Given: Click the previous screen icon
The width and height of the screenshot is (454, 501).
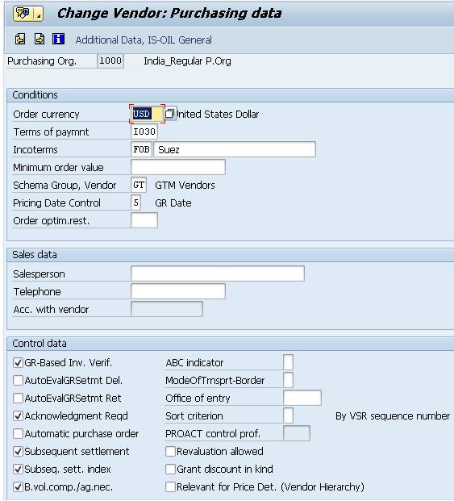Looking at the screenshot, I should click(20, 39).
